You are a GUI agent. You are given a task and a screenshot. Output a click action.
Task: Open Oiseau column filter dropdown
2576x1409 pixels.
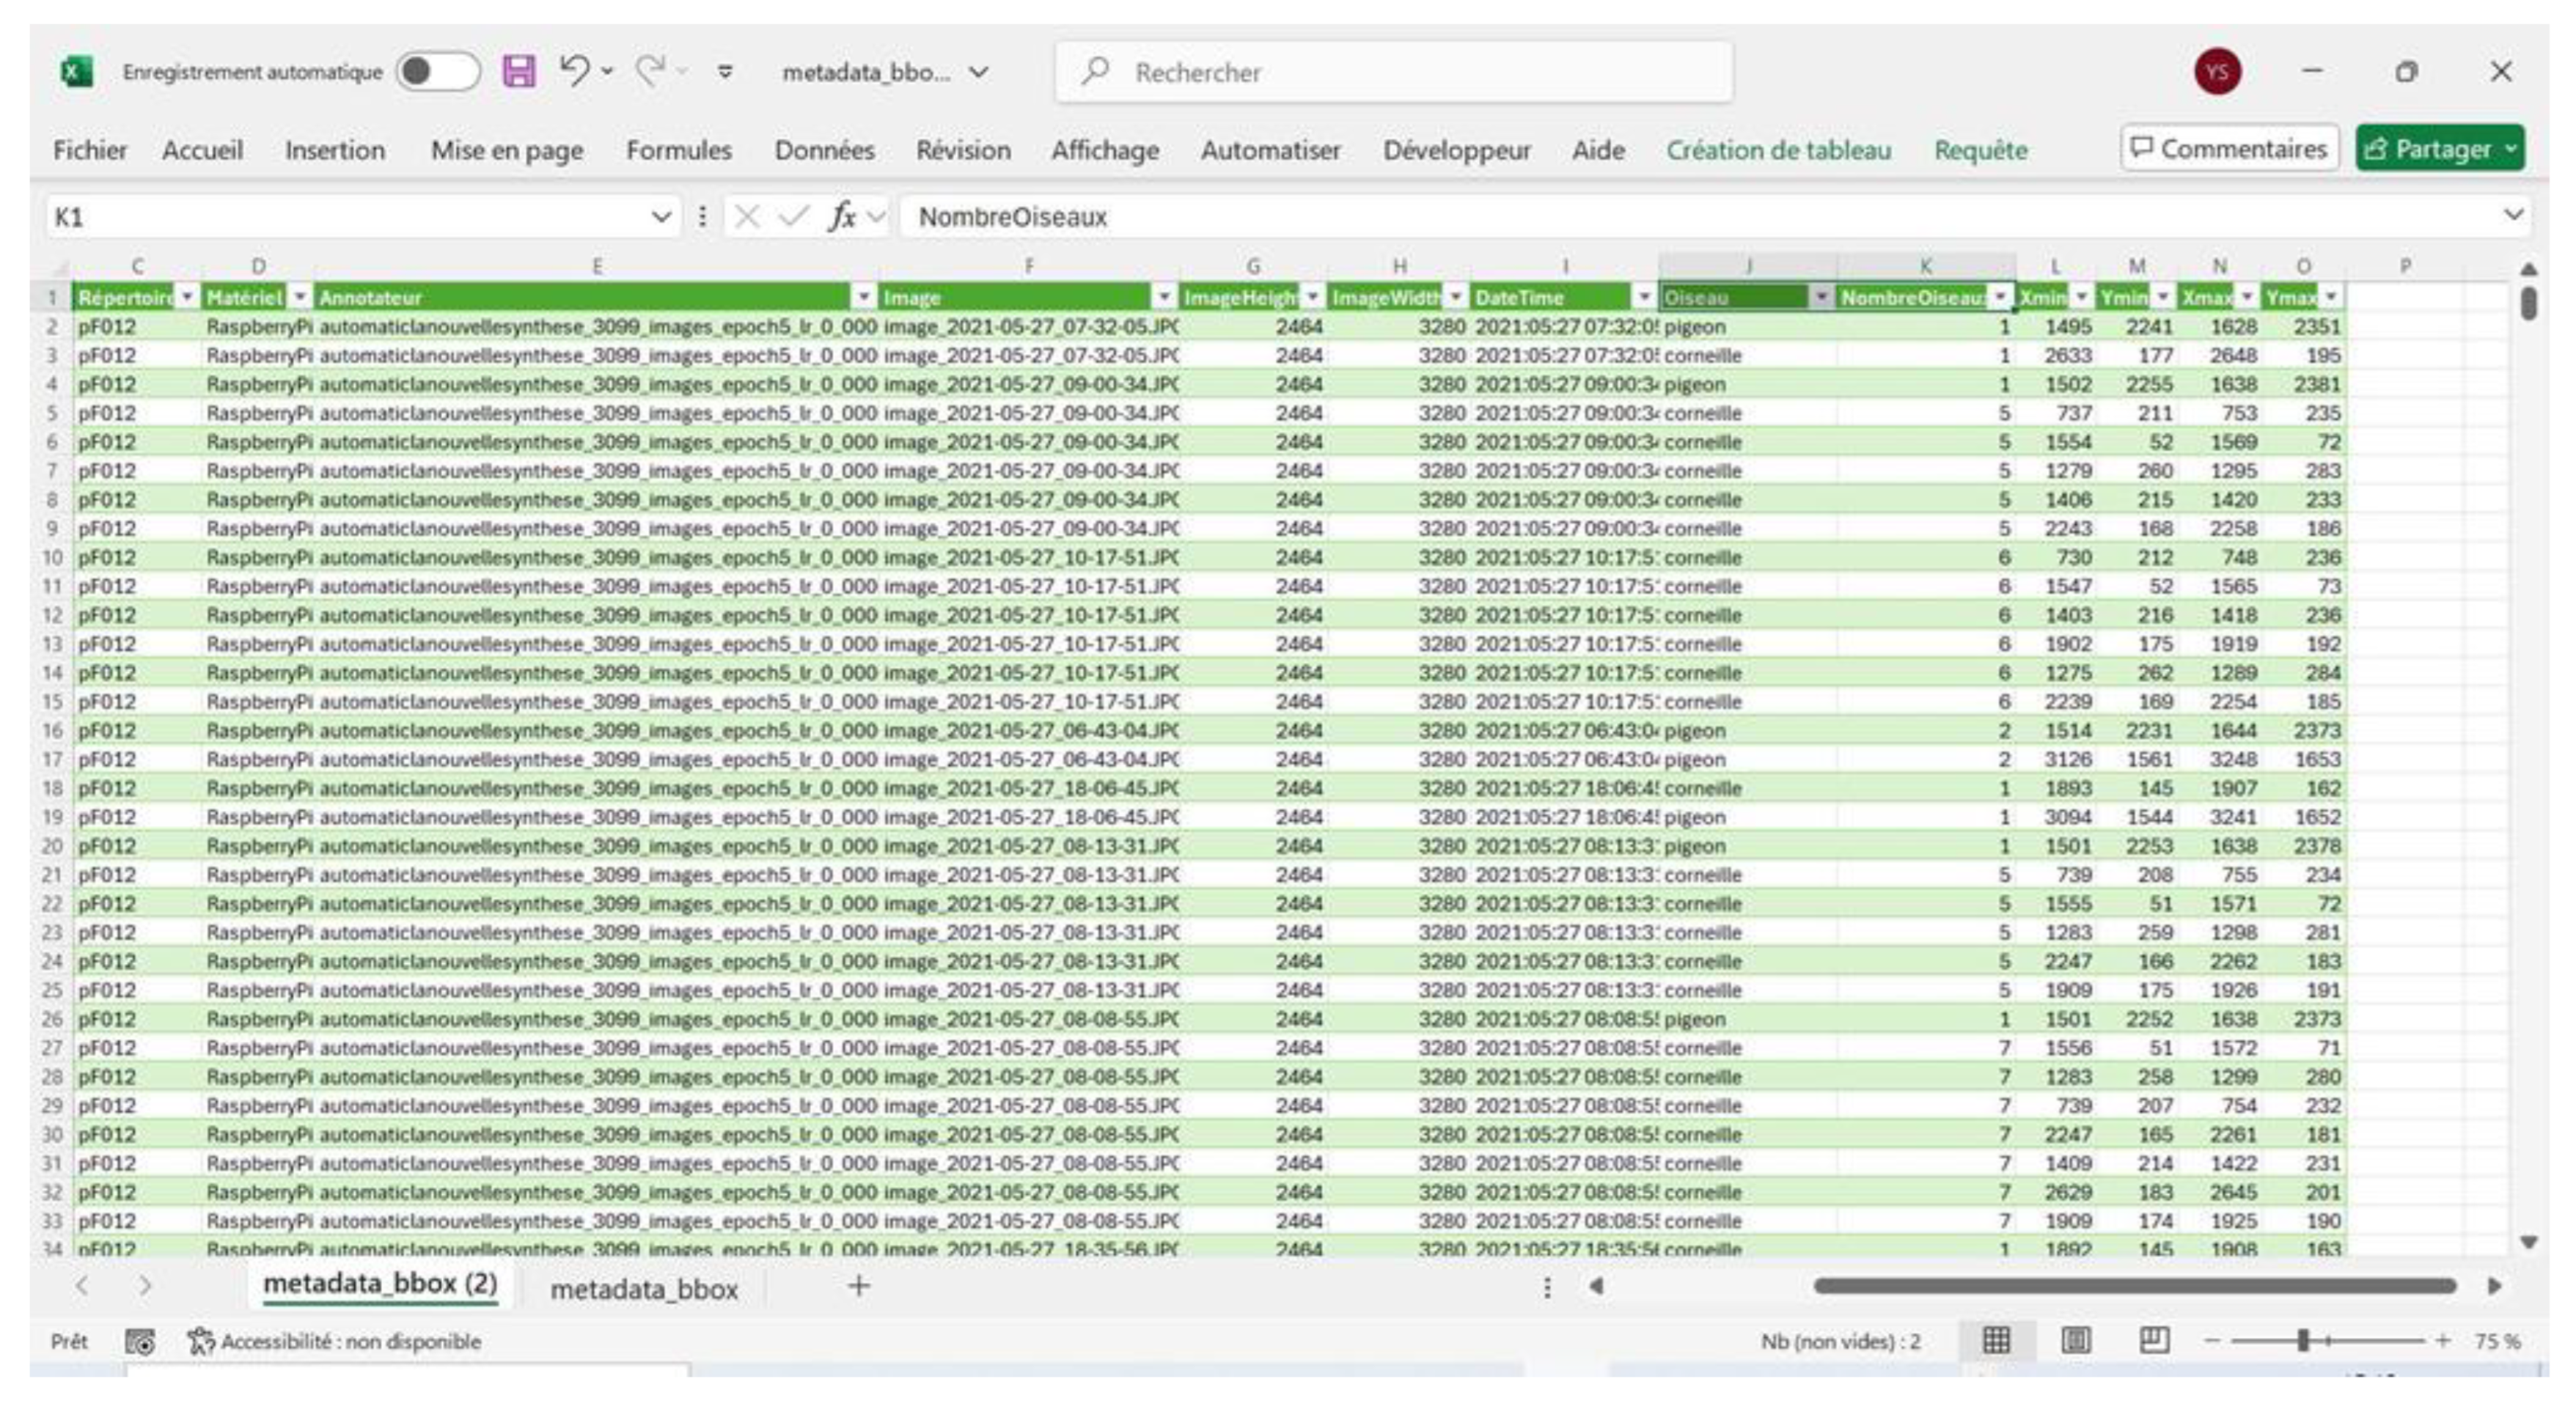point(1821,297)
